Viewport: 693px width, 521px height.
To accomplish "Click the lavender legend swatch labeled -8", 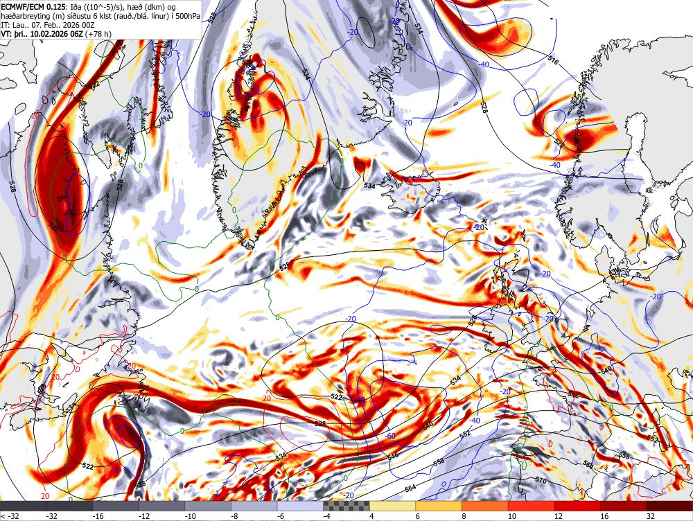I will 254,506.
